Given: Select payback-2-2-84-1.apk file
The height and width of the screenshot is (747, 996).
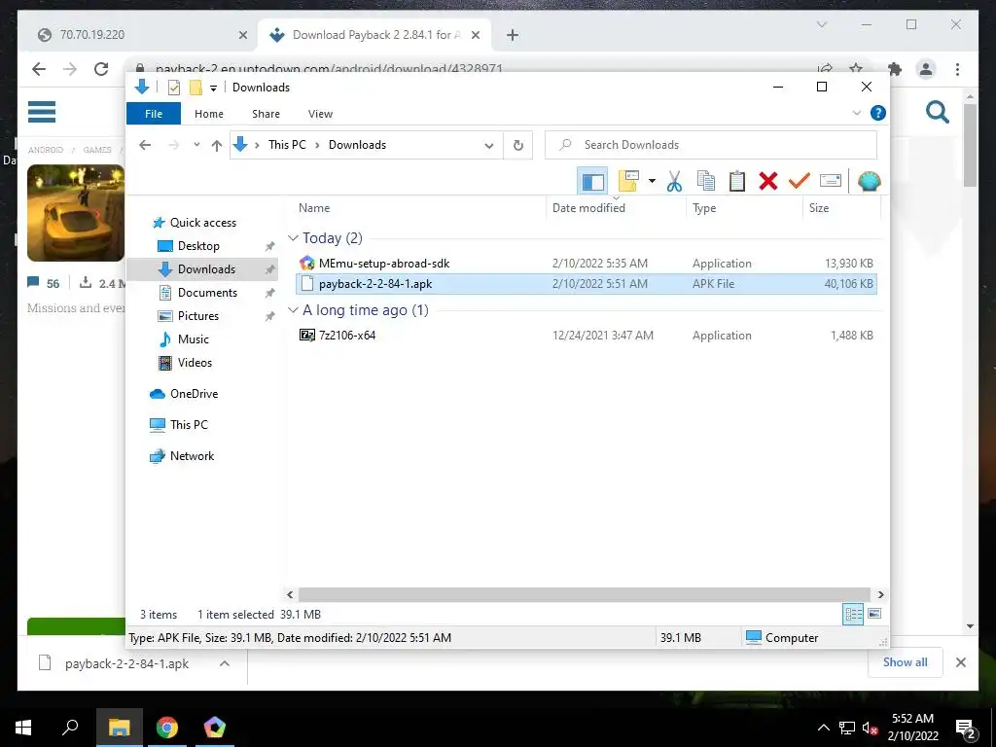Looking at the screenshot, I should (587, 284).
